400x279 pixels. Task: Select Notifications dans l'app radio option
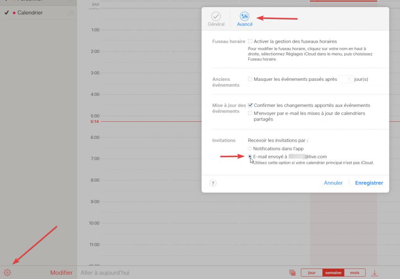250,149
